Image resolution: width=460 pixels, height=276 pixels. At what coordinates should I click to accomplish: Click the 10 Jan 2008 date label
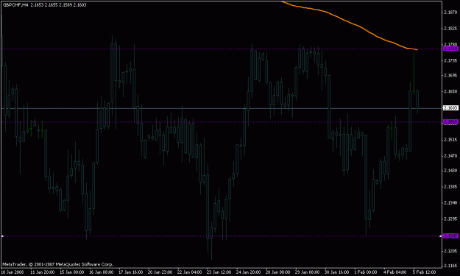pyautogui.click(x=12, y=272)
